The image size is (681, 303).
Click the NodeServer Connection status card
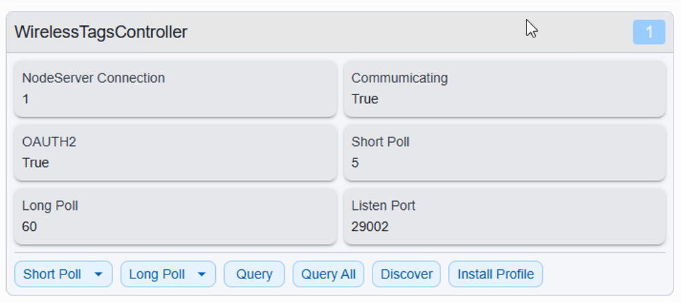pyautogui.click(x=176, y=89)
